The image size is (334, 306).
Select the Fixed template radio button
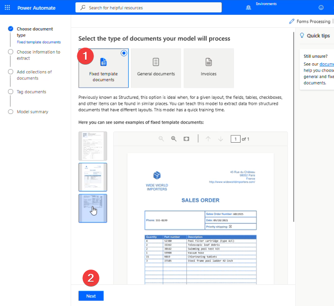coord(124,53)
